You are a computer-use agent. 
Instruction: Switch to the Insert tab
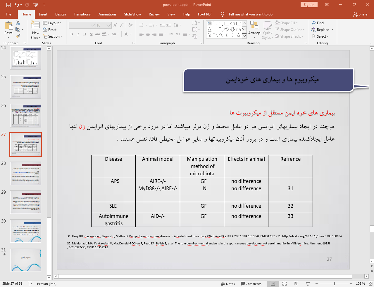tap(43, 14)
